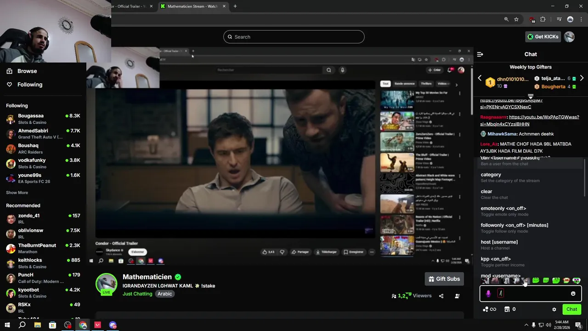Select the host [username] command

[531, 245]
